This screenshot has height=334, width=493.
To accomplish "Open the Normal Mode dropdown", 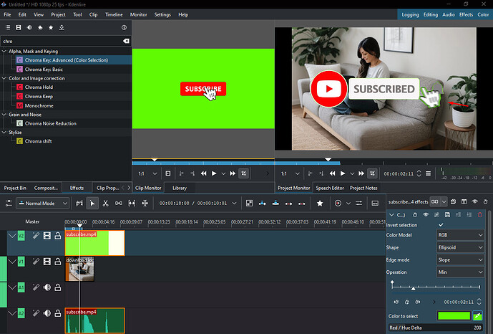I will click(x=43, y=204).
